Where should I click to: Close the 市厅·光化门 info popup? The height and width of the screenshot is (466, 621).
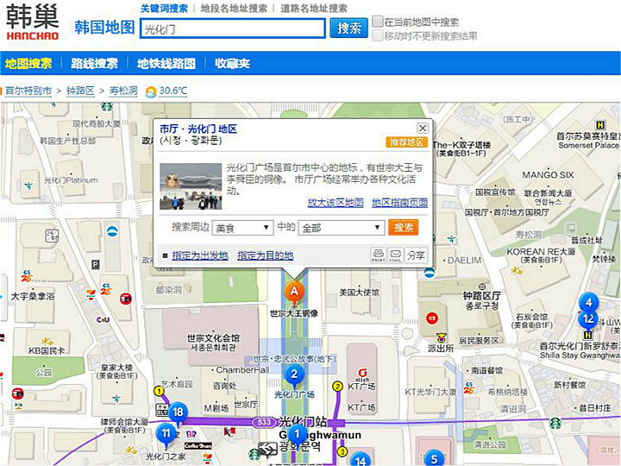[423, 128]
